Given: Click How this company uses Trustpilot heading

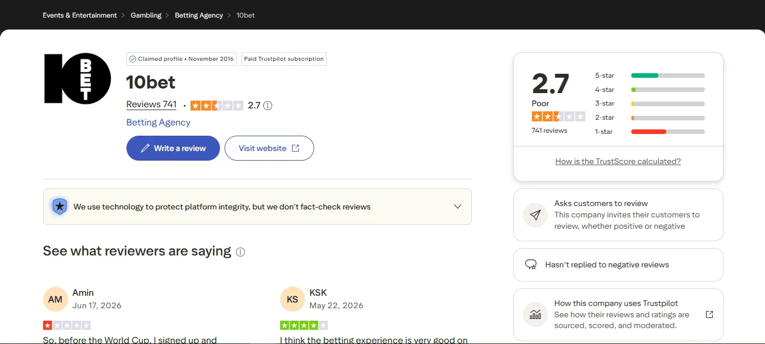Looking at the screenshot, I should pos(616,303).
